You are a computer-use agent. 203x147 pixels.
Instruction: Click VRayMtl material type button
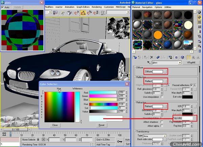point(191,63)
